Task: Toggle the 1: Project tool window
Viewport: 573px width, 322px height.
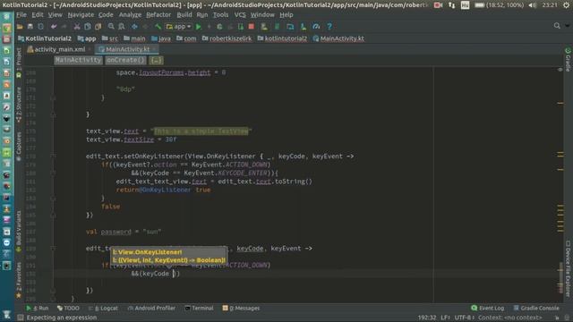Action: click(x=19, y=62)
